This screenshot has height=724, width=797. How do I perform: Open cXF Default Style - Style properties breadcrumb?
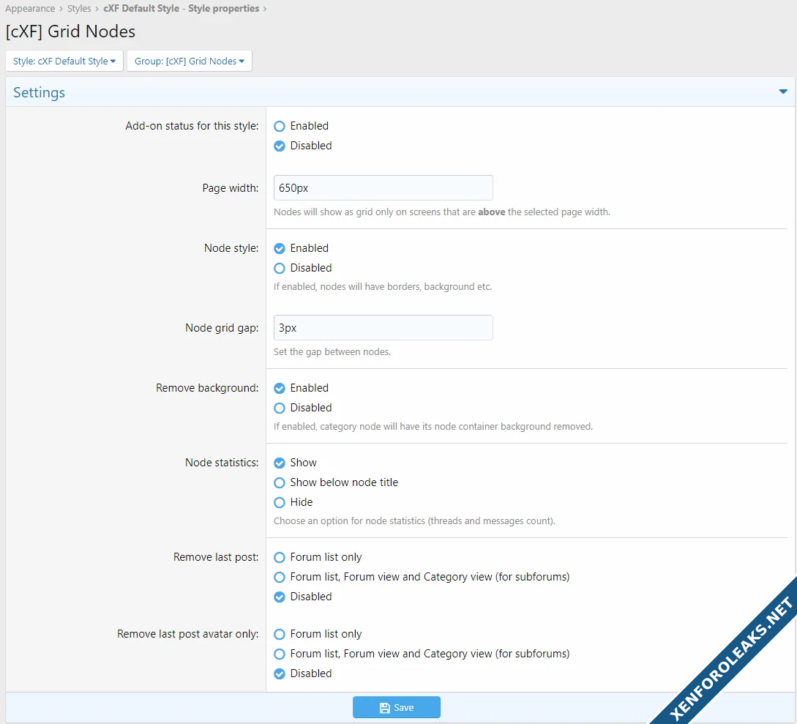point(181,9)
